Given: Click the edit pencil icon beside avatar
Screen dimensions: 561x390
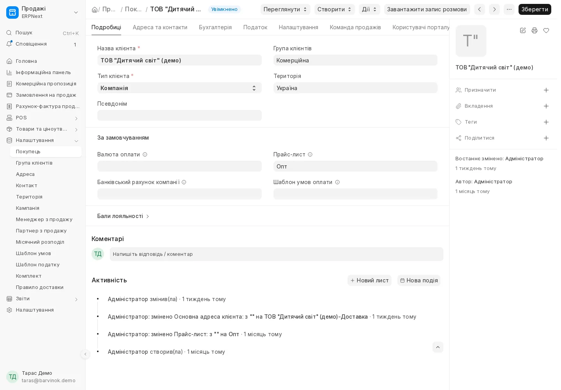Looking at the screenshot, I should point(523,30).
